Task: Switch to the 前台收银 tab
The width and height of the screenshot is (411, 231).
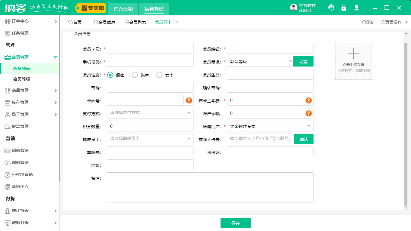Action: point(123,8)
